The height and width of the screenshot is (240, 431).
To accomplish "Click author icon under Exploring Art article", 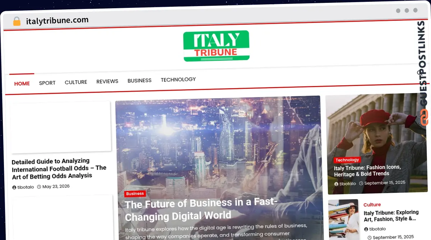I will pyautogui.click(x=366, y=229).
